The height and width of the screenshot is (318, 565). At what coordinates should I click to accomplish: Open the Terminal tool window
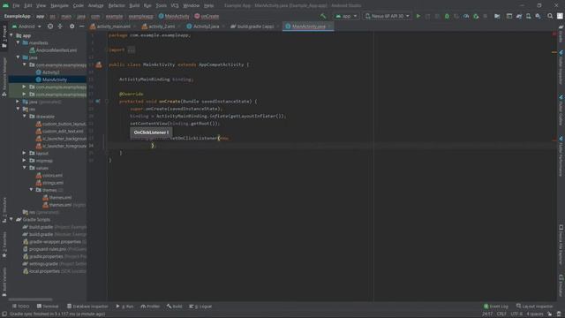(x=48, y=307)
